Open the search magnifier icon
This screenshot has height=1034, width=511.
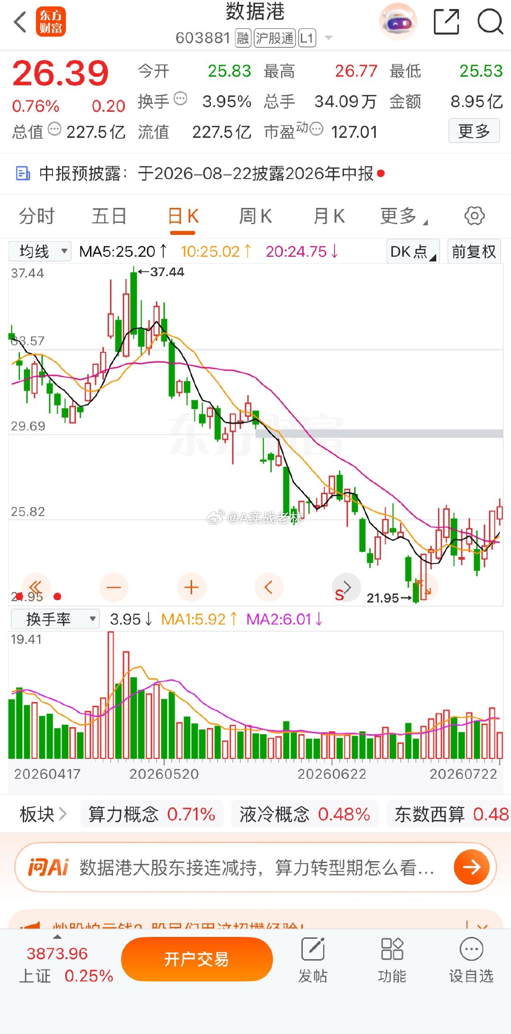point(490,22)
